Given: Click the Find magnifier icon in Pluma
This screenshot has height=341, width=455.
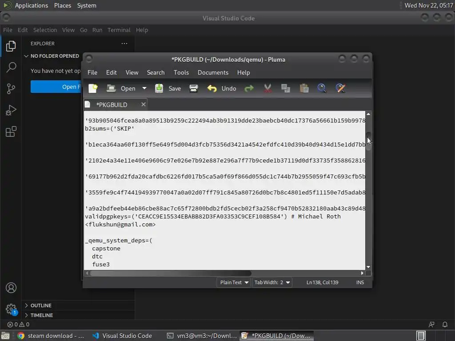Looking at the screenshot, I should click(x=322, y=88).
